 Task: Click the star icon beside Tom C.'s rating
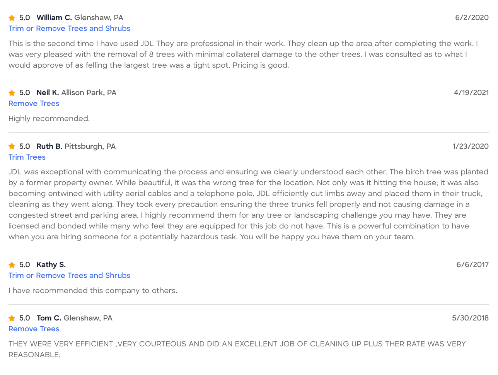[x=12, y=318]
